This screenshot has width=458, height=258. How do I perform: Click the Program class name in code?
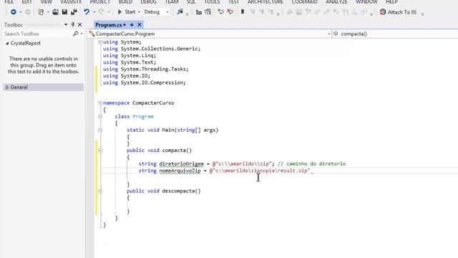(143, 116)
